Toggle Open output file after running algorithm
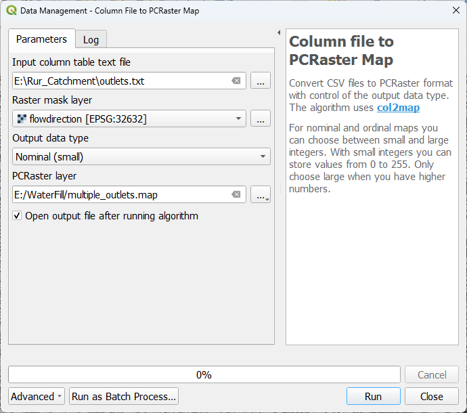The width and height of the screenshot is (467, 413). coord(18,216)
